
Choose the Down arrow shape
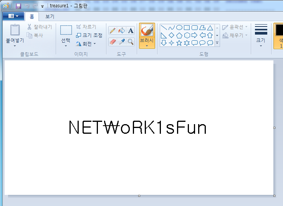(164, 43)
